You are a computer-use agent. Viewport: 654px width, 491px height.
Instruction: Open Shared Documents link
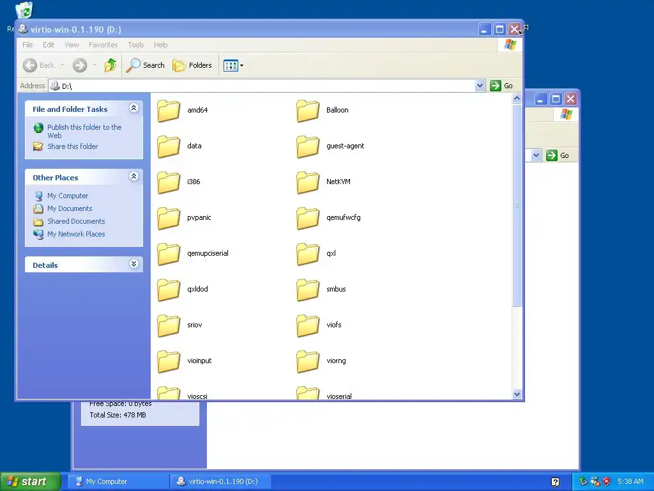[76, 221]
